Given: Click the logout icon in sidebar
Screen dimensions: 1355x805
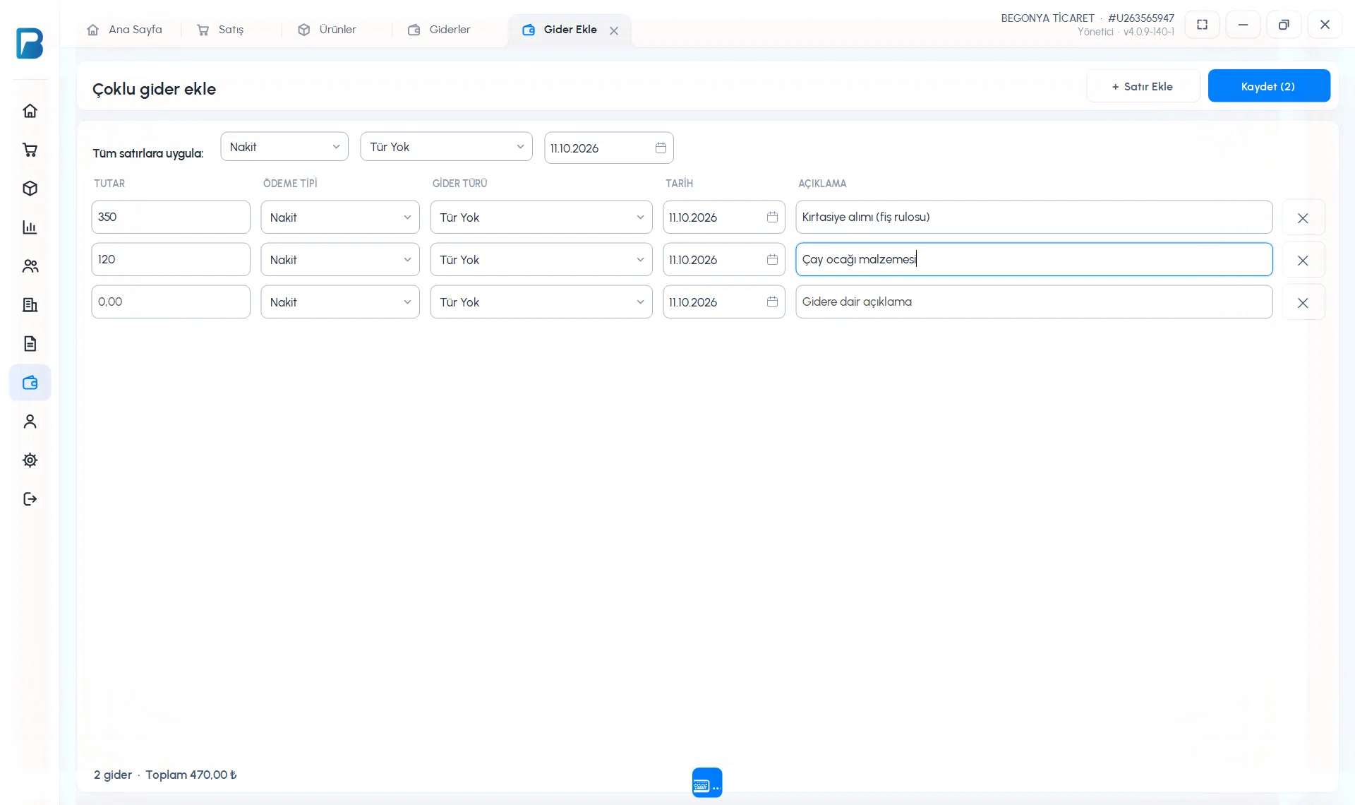Looking at the screenshot, I should (x=30, y=499).
